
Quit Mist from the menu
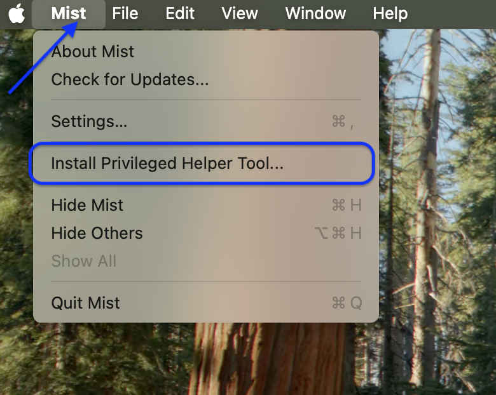(x=206, y=303)
